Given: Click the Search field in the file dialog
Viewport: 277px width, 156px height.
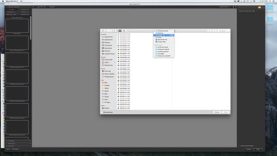Looking at the screenshot, I should point(224,31).
